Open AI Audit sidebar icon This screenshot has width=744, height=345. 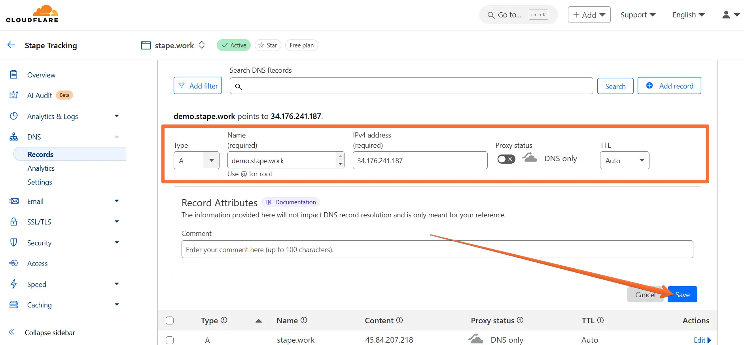pos(14,95)
